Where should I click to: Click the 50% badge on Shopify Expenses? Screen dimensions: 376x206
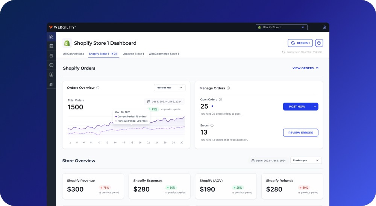click(171, 188)
